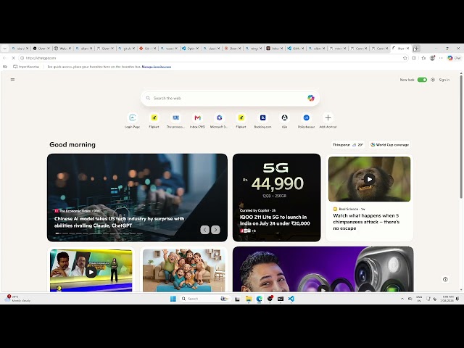Open Windows Start menu
Screen dimensions: 464x348
pos(173,299)
